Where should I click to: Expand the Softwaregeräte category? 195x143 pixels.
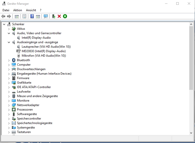(x=9, y=114)
